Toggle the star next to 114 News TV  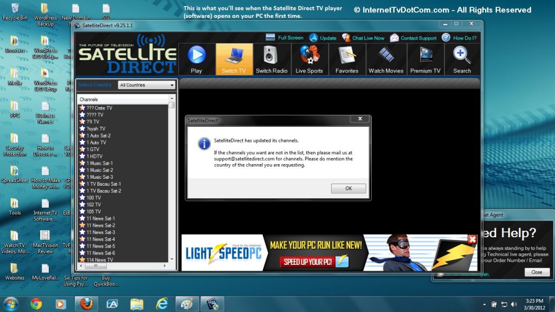[x=82, y=259]
